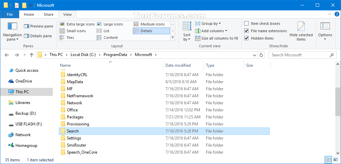The height and width of the screenshot is (164, 341).
Task: Open the File tab
Action: pos(9,14)
